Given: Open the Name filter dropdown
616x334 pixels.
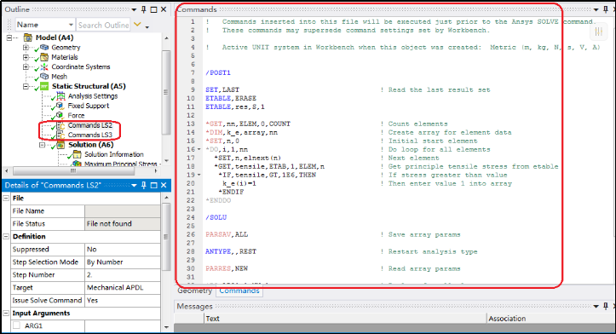Looking at the screenshot, I should pos(71,25).
